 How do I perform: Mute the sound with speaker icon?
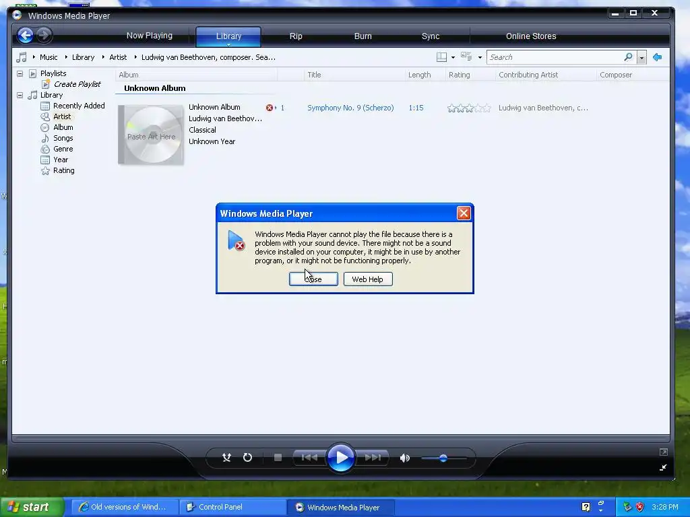[x=405, y=458]
